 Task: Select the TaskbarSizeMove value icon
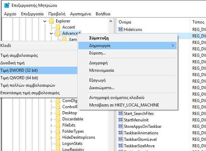[121, 146]
